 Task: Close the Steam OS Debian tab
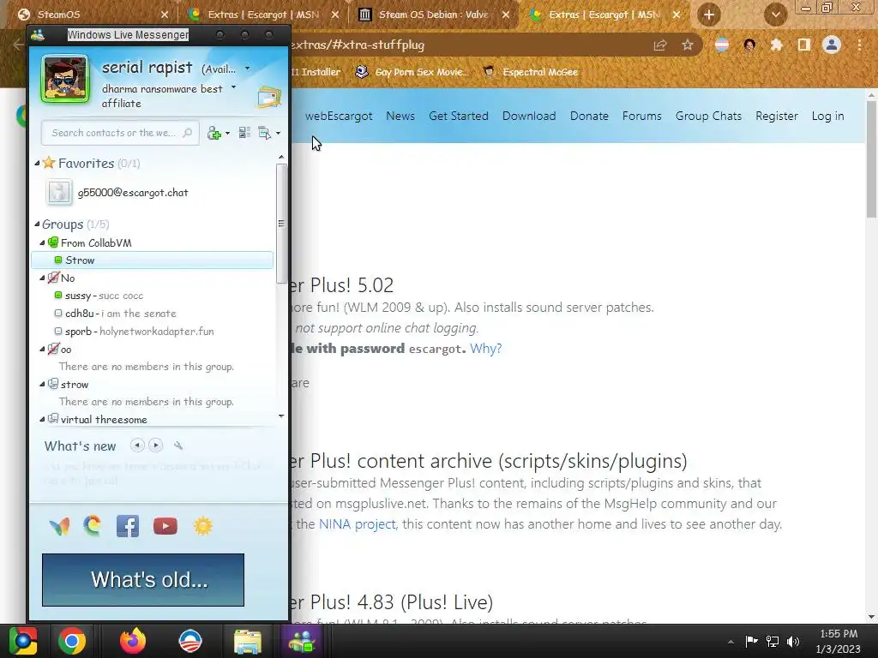(506, 15)
